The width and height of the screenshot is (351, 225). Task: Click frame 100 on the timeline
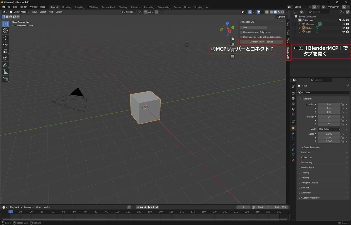117,212
